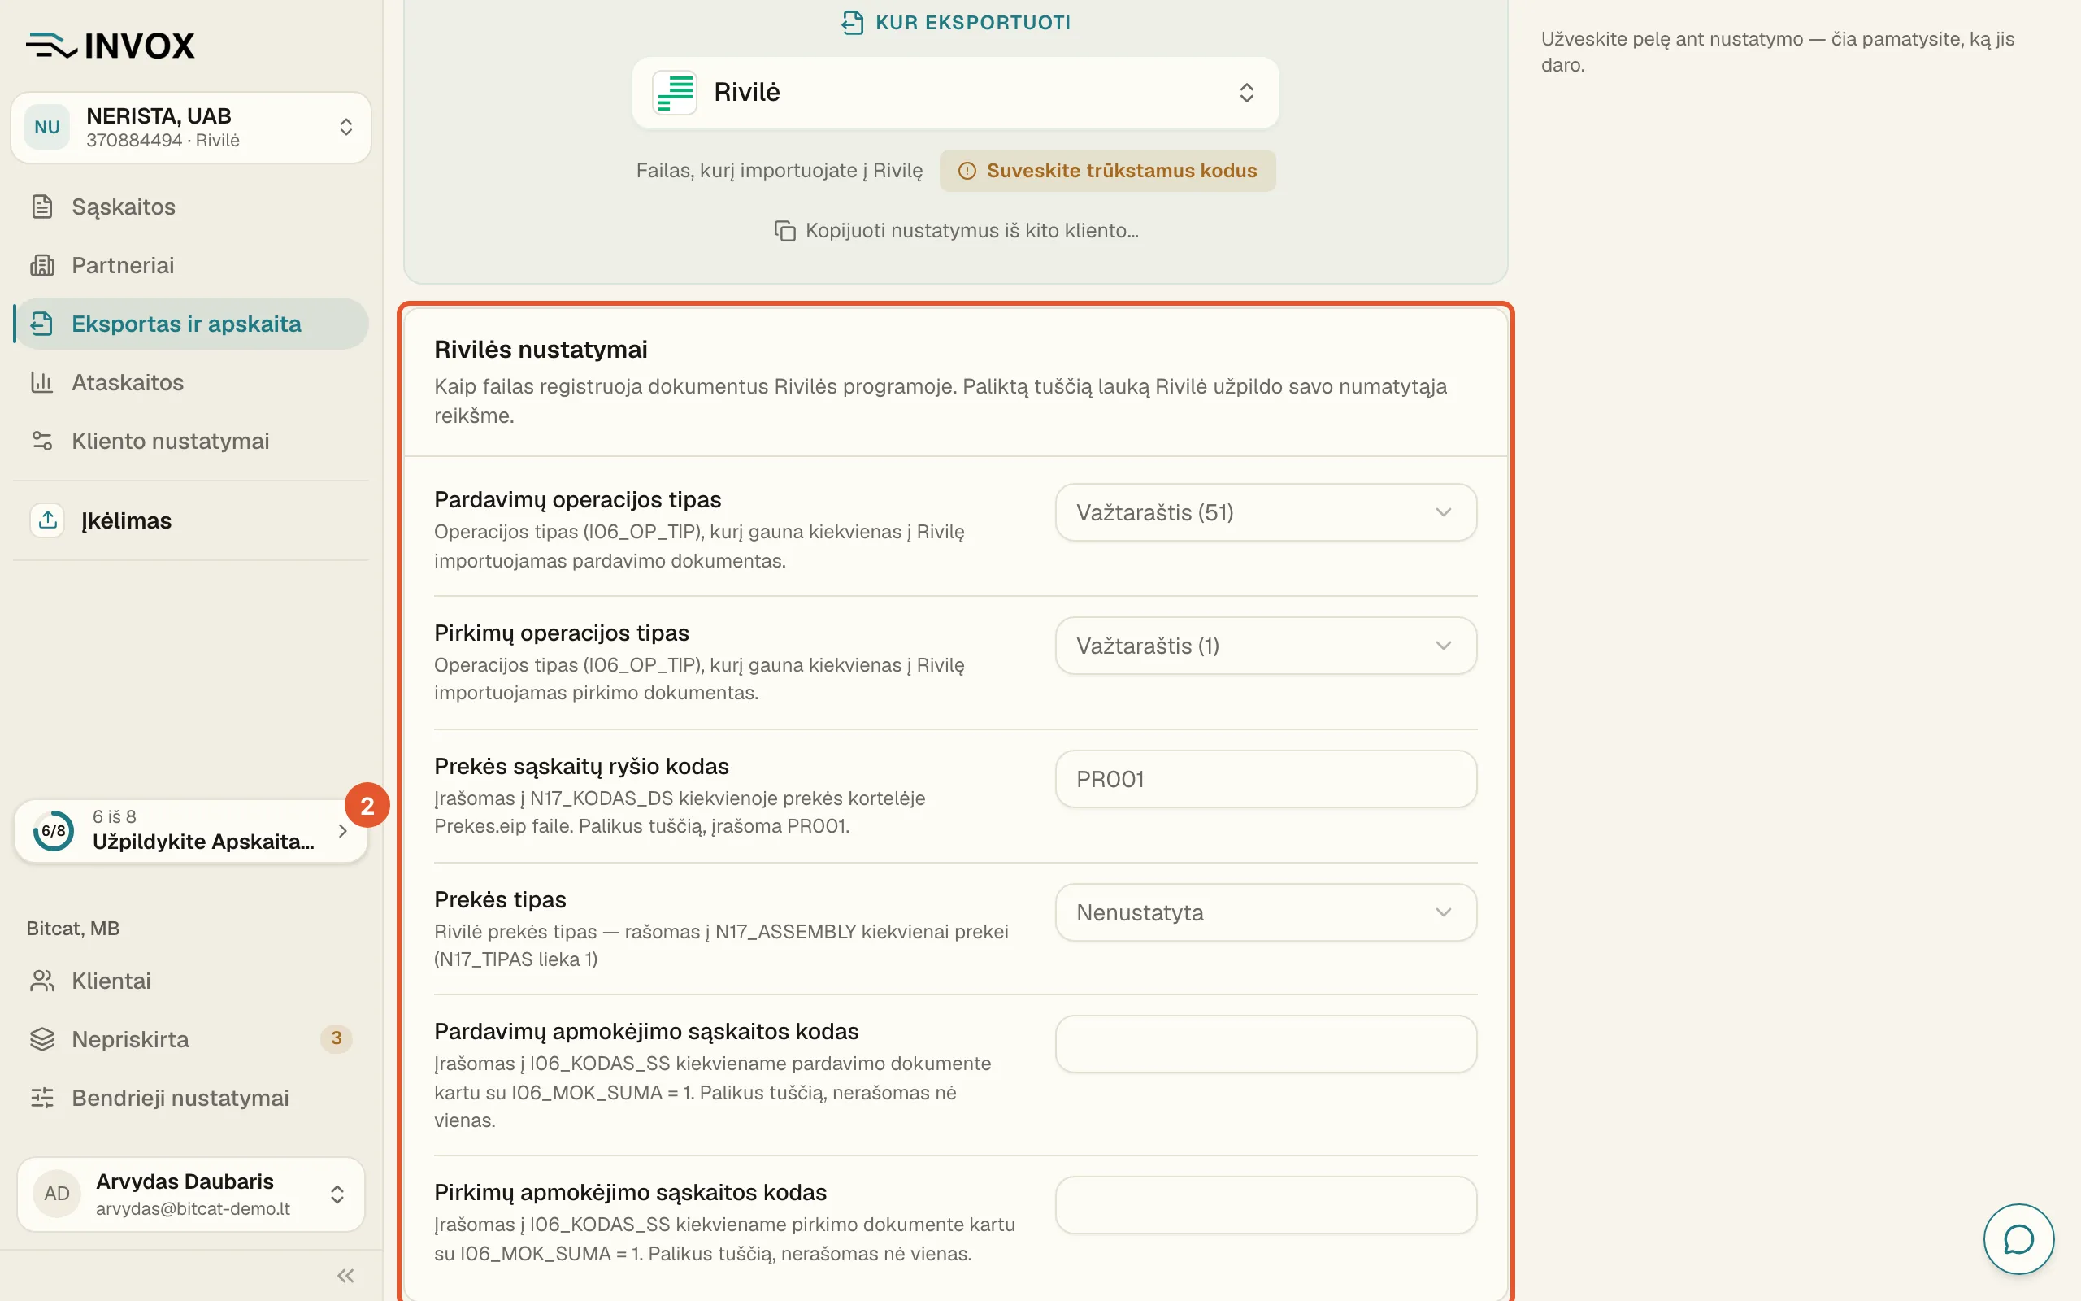Open the NERISTA, UAB client switcher
Viewport: 2081px width, 1301px height.
191,128
